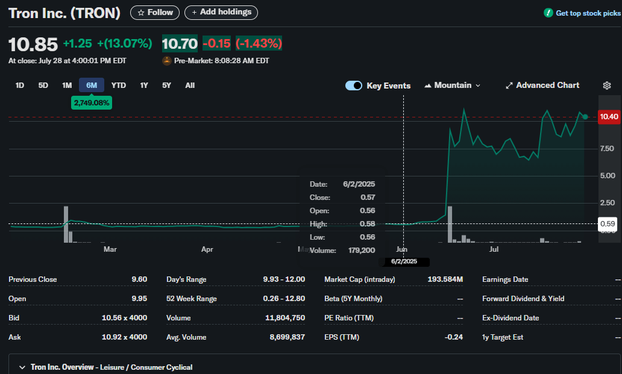Click the tooltip Volume value 179,200
The width and height of the screenshot is (622, 374).
pyautogui.click(x=362, y=251)
